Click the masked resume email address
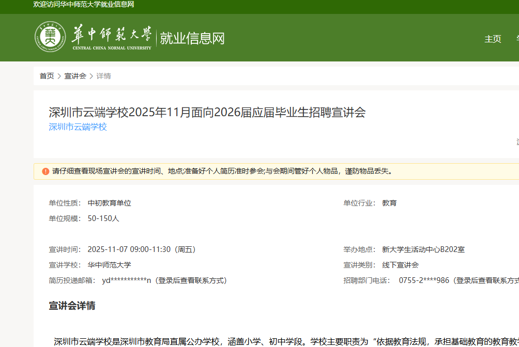 pyautogui.click(x=127, y=280)
